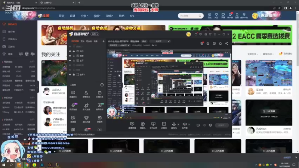The height and width of the screenshot is (168, 299).
Task: Click the share icon in streaming companion
Action: tap(226, 43)
